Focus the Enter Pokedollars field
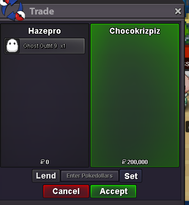 pos(90,176)
